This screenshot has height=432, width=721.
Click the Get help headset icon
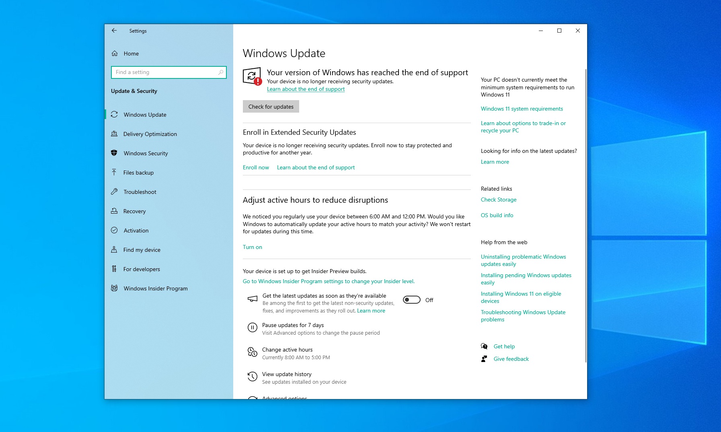click(x=484, y=346)
